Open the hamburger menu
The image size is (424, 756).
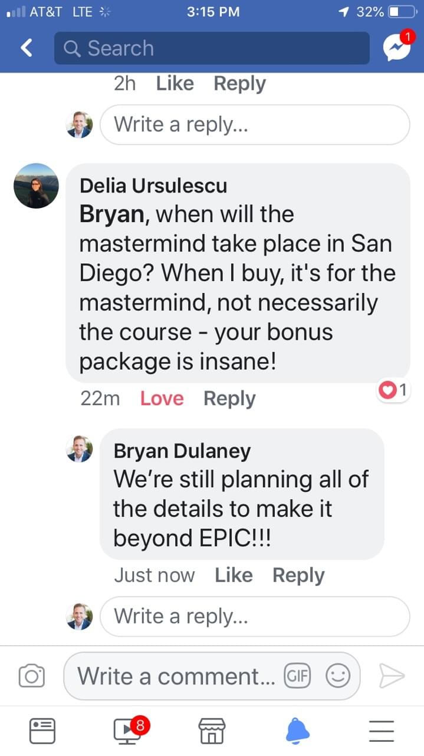pyautogui.click(x=382, y=731)
